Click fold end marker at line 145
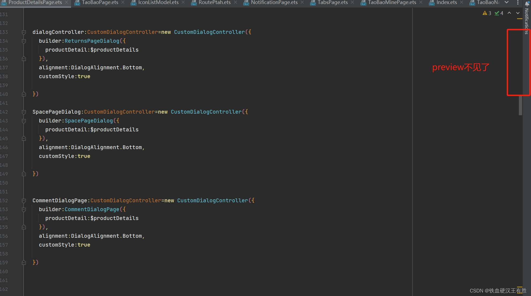 [24, 139]
